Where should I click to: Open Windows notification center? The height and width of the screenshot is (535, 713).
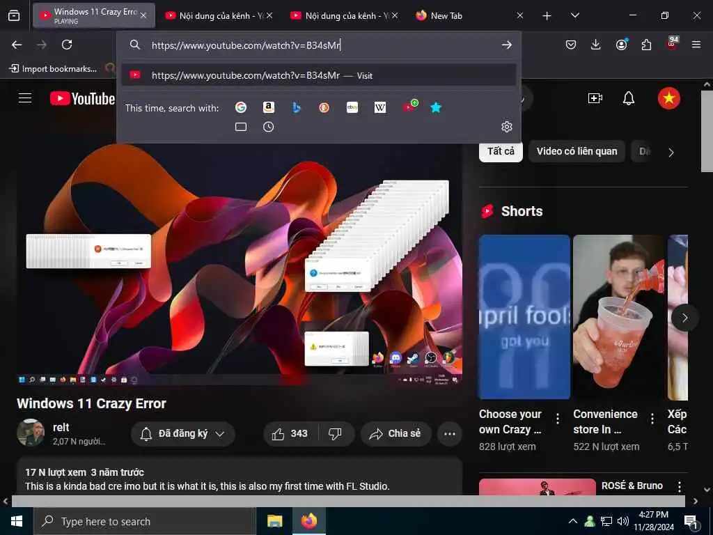click(x=691, y=522)
